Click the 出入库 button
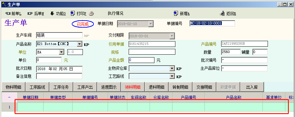The image size is (295, 117). (x=252, y=87)
